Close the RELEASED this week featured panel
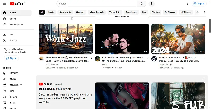Screen dimensions: 211x109 (203, 79)
